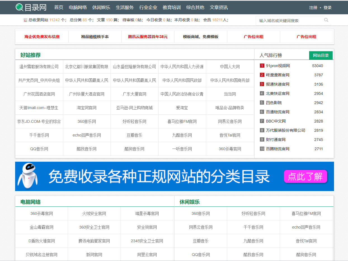Click 360安全卫士官网 link
348x261 pixels.
pyautogui.click(x=94, y=227)
